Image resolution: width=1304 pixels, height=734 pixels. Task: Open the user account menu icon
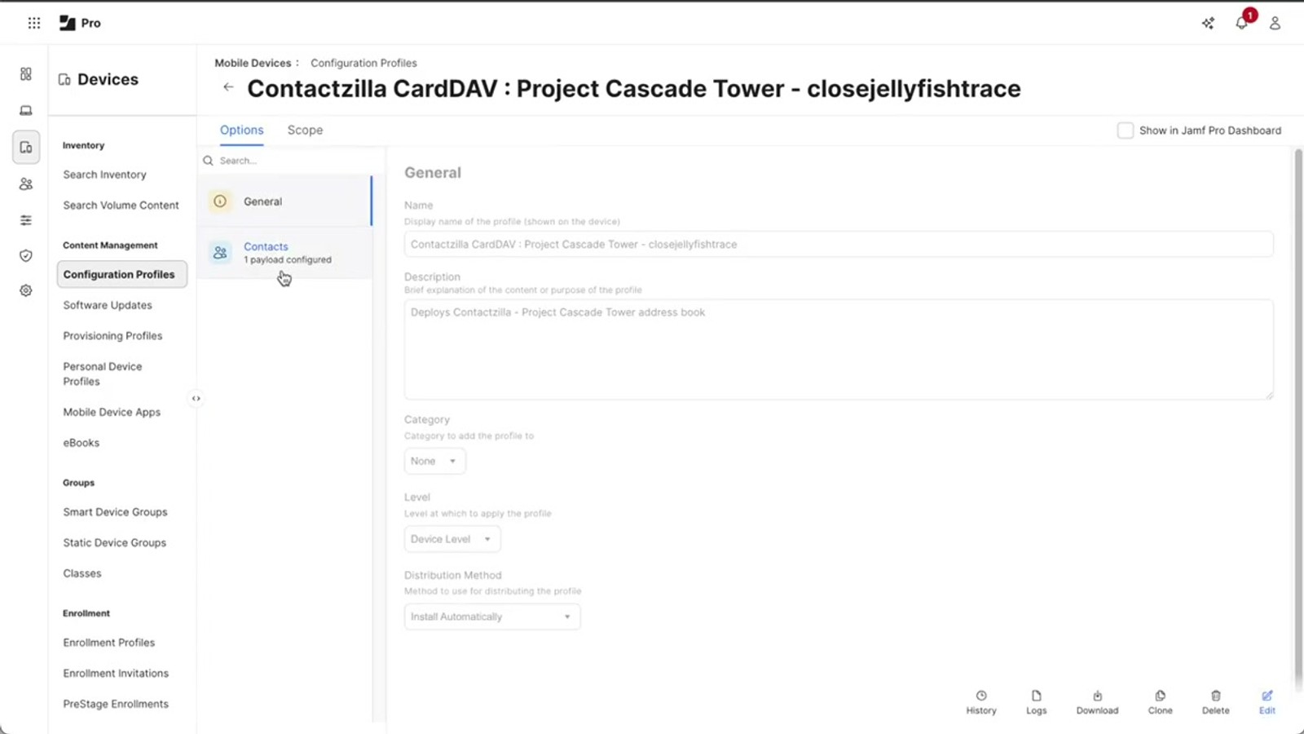point(1275,23)
